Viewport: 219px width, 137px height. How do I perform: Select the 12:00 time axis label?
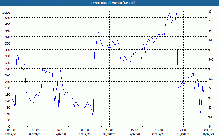110,130
